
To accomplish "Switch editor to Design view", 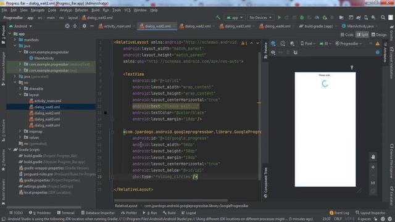I will point(379,35).
